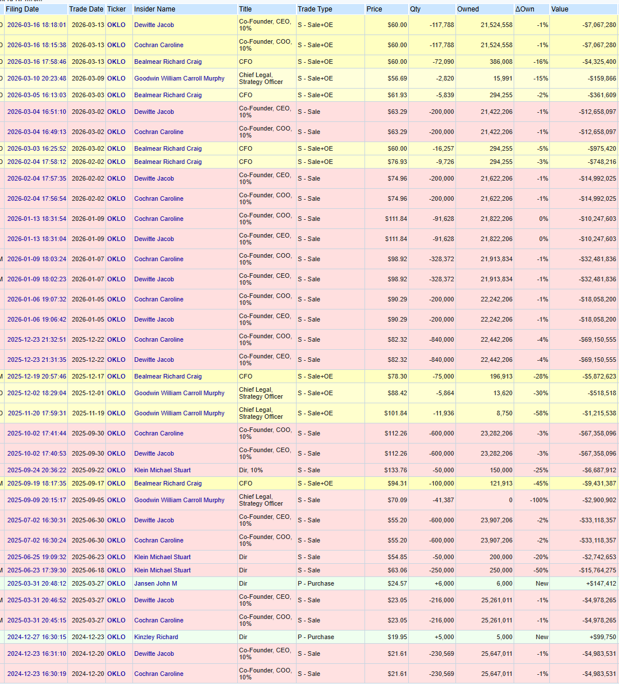619x684 pixels.
Task: Select the value -$4,325,400
Action: [599, 62]
